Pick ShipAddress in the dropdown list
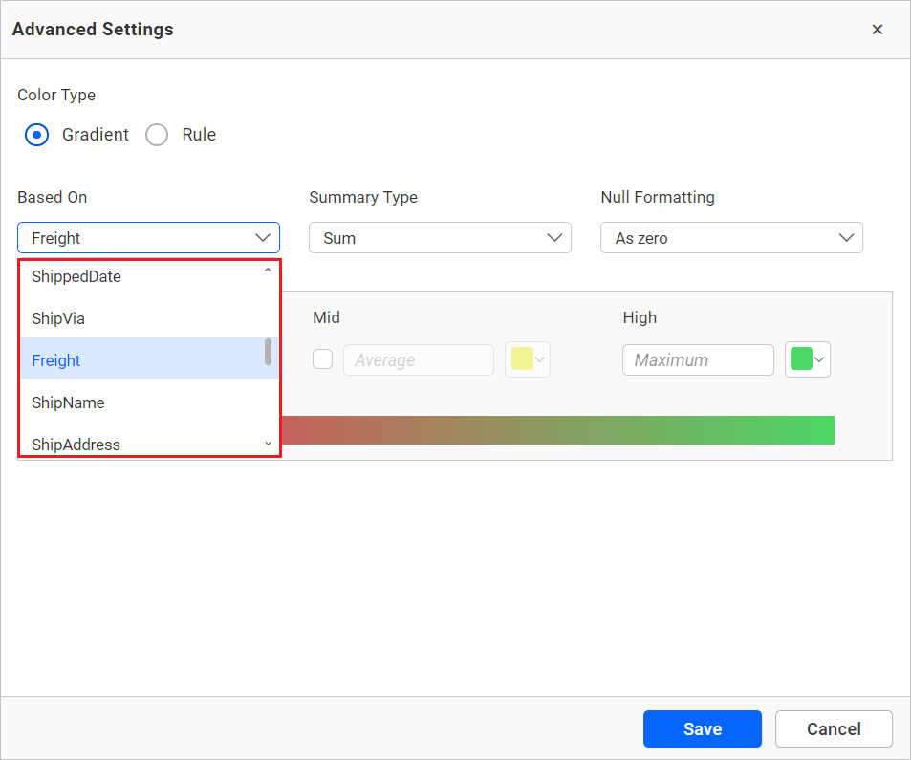This screenshot has width=911, height=760. 76,444
